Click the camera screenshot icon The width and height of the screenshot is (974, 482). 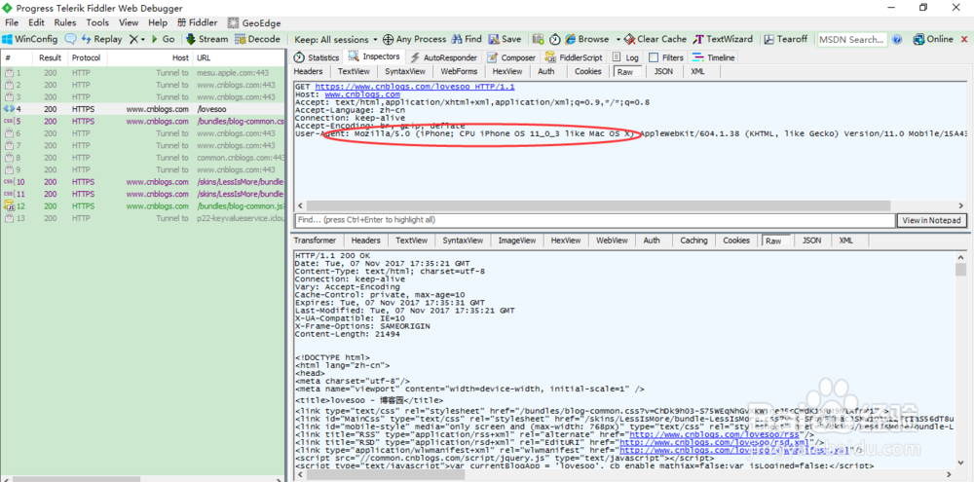(x=539, y=39)
